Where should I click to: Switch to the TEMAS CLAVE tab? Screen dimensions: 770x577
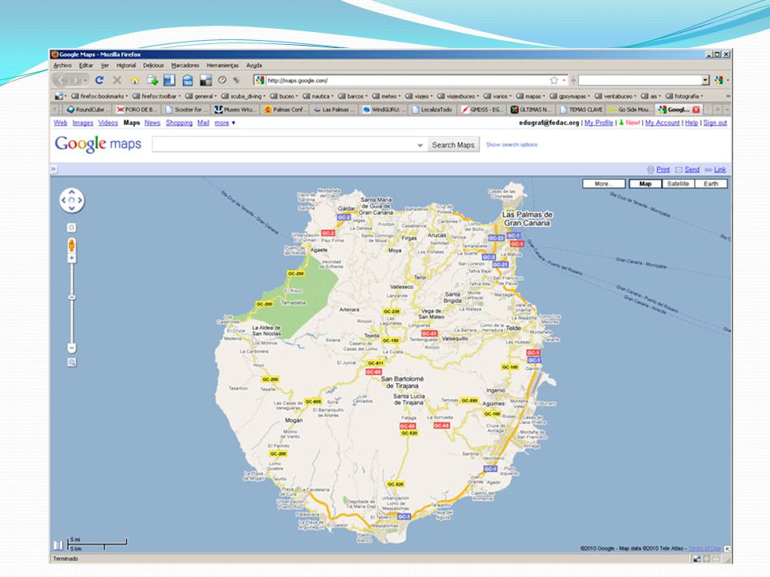[582, 110]
